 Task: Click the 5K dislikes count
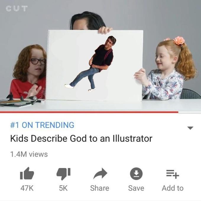[x=63, y=188]
